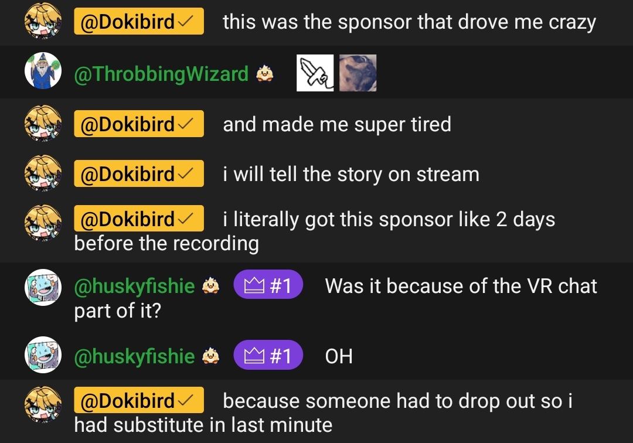Click the verified checkmark on 'i literally got this sponsor'

click(186, 219)
